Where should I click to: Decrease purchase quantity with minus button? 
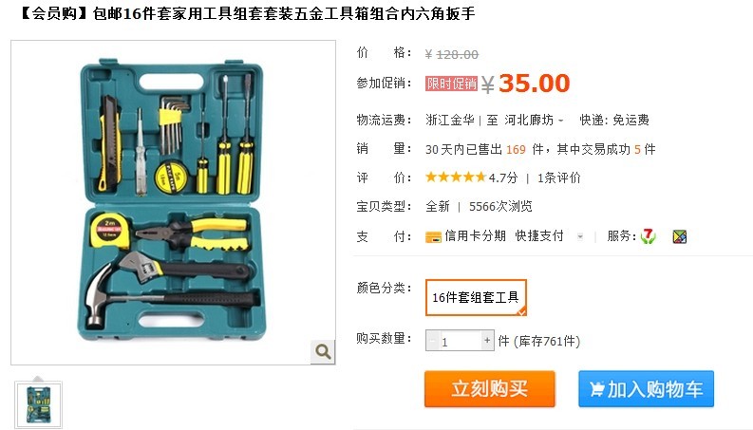pyautogui.click(x=432, y=341)
